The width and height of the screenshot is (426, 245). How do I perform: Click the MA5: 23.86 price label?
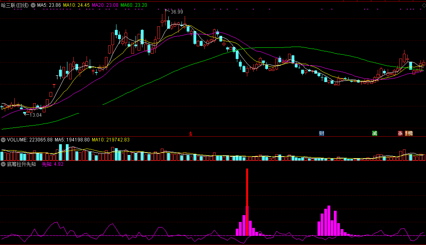tap(49, 5)
